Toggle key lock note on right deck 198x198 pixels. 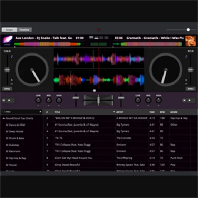186,56
